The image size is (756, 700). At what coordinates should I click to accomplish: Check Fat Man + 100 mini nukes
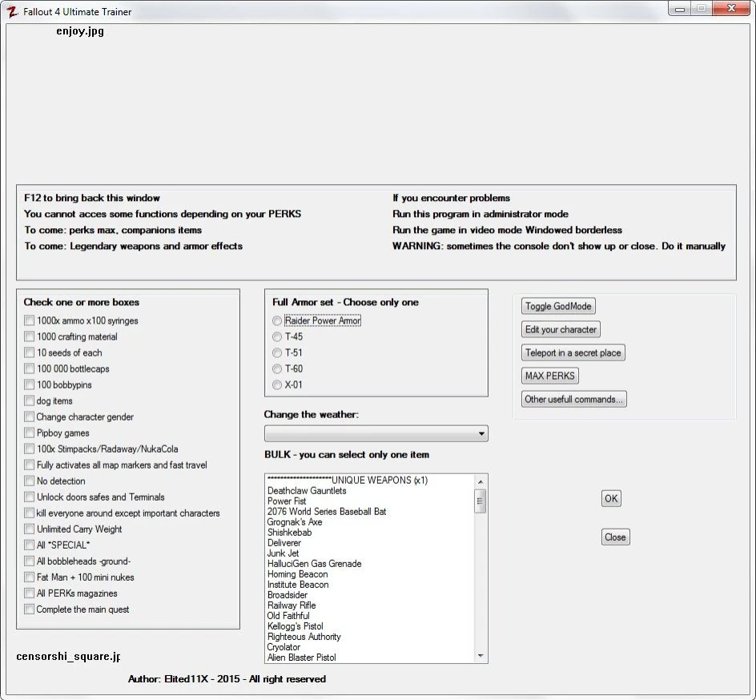pos(30,577)
